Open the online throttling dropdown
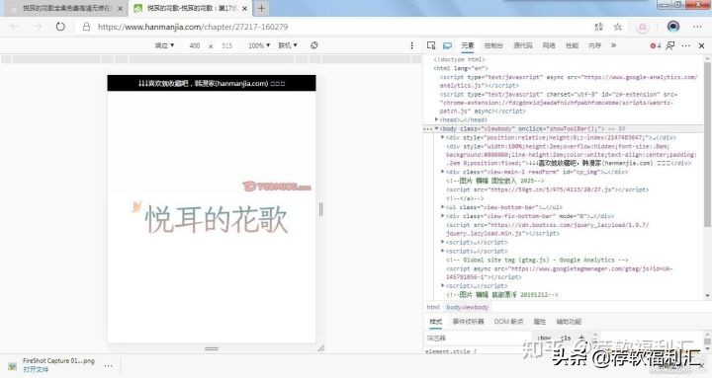The height and width of the screenshot is (378, 712). point(288,45)
